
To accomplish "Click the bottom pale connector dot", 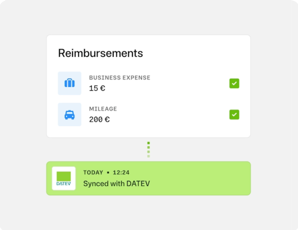I will [148, 156].
